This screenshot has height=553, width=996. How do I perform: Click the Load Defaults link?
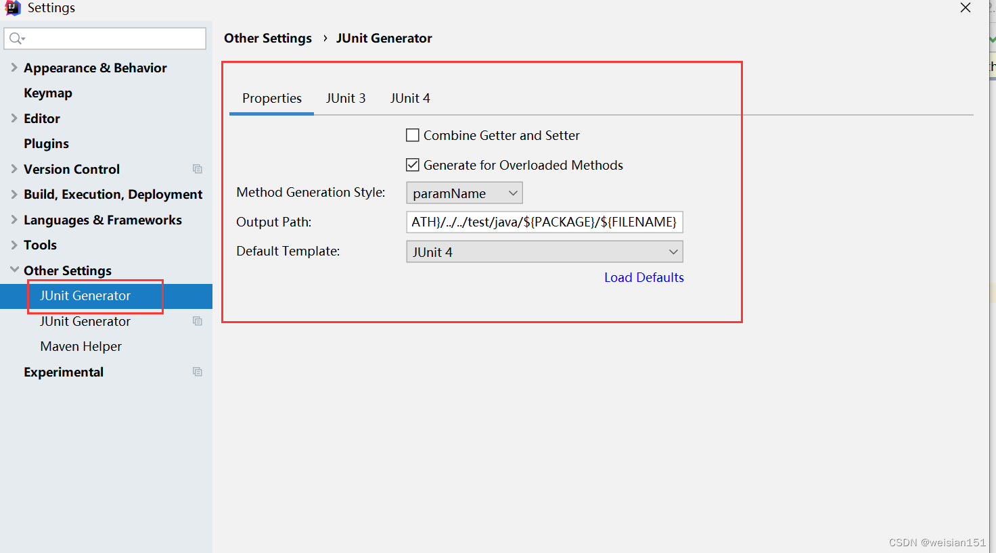click(x=643, y=277)
